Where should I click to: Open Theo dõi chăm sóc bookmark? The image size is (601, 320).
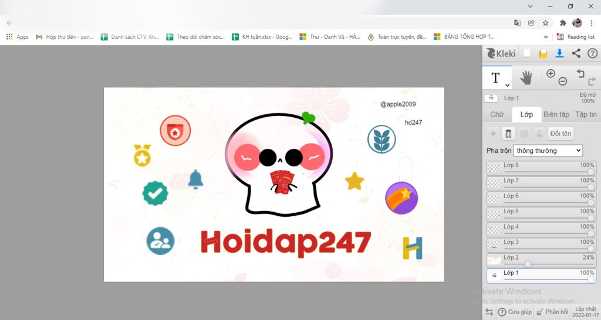(x=195, y=37)
